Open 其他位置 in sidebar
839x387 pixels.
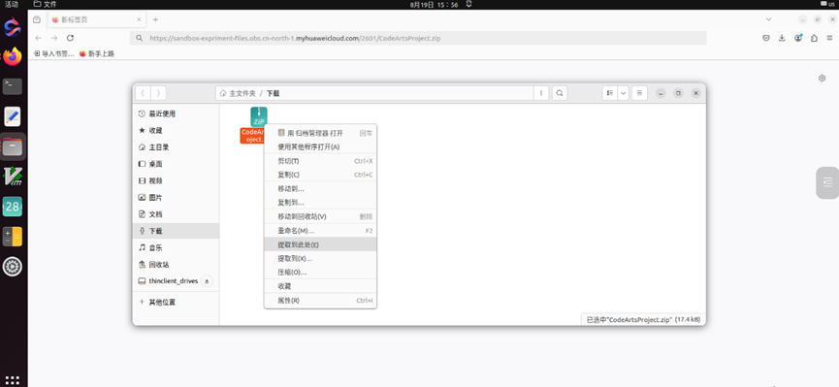click(176, 302)
